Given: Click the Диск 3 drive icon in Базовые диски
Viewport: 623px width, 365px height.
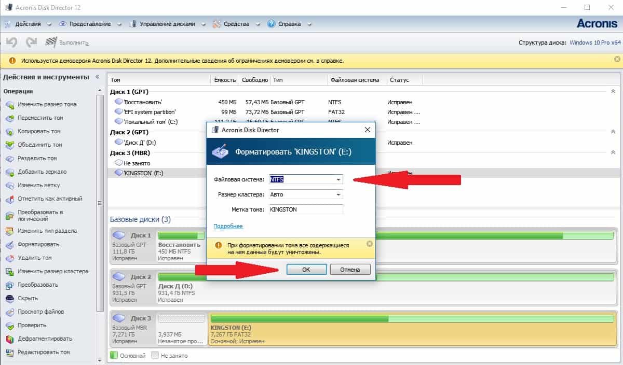Looking at the screenshot, I should point(120,318).
